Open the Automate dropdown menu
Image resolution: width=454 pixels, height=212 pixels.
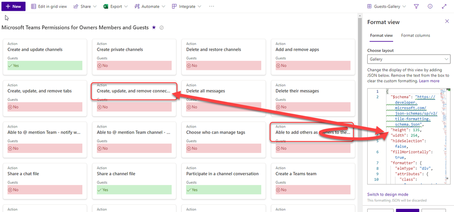pyautogui.click(x=150, y=6)
